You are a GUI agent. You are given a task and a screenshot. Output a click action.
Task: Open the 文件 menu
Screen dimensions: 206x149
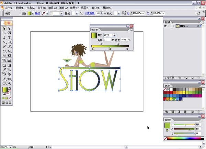coord(9,8)
